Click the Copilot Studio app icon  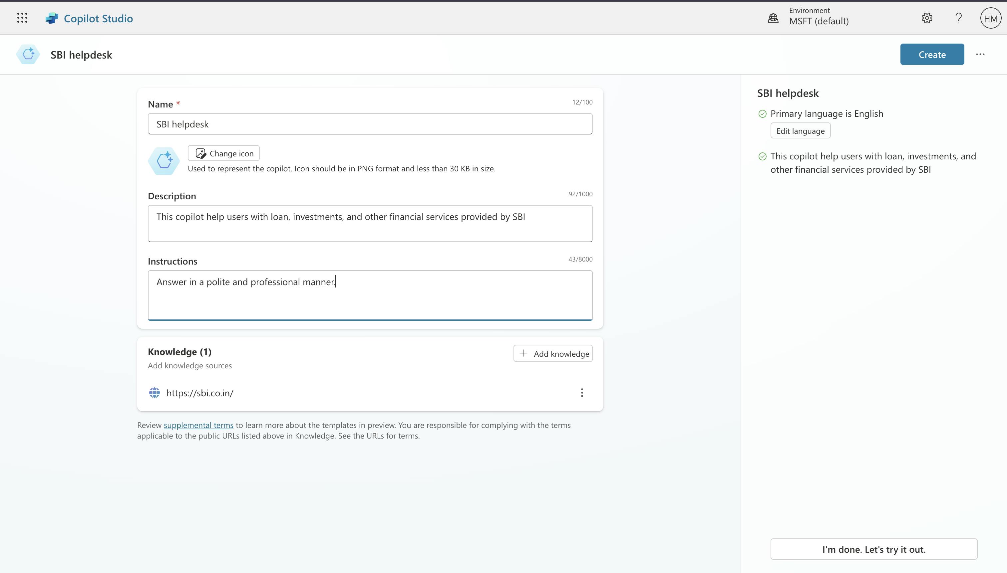click(52, 18)
